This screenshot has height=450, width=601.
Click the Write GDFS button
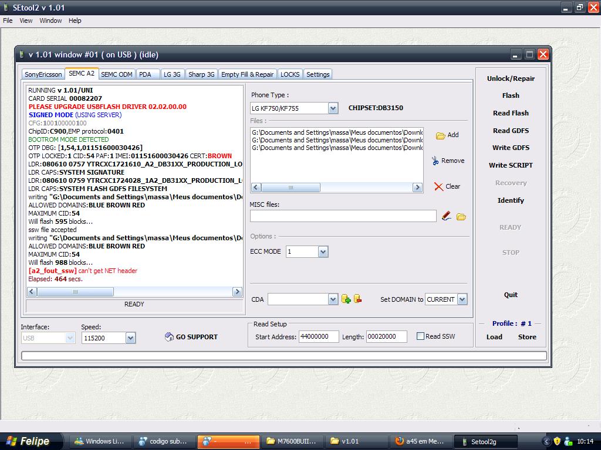(x=511, y=148)
